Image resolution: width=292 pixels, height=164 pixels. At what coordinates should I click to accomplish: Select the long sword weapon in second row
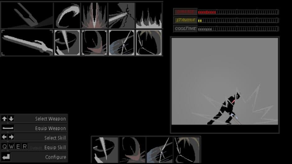coord(27,42)
